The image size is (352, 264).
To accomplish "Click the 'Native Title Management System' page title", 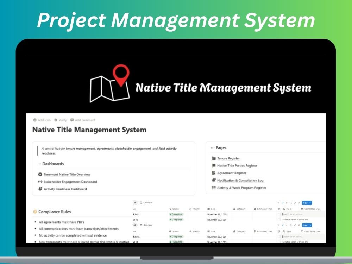I will 89,130.
